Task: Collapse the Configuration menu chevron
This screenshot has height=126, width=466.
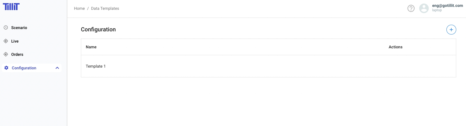Action: point(57,68)
